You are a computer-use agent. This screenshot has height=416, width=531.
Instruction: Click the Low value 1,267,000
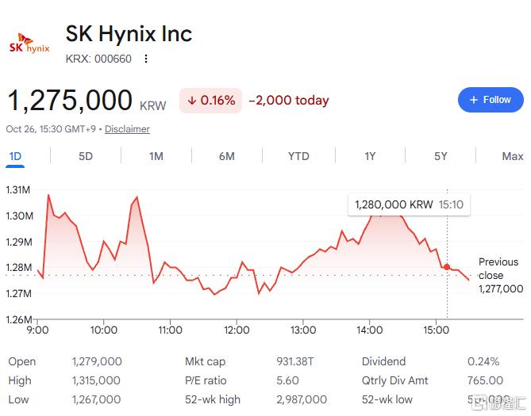tap(96, 399)
